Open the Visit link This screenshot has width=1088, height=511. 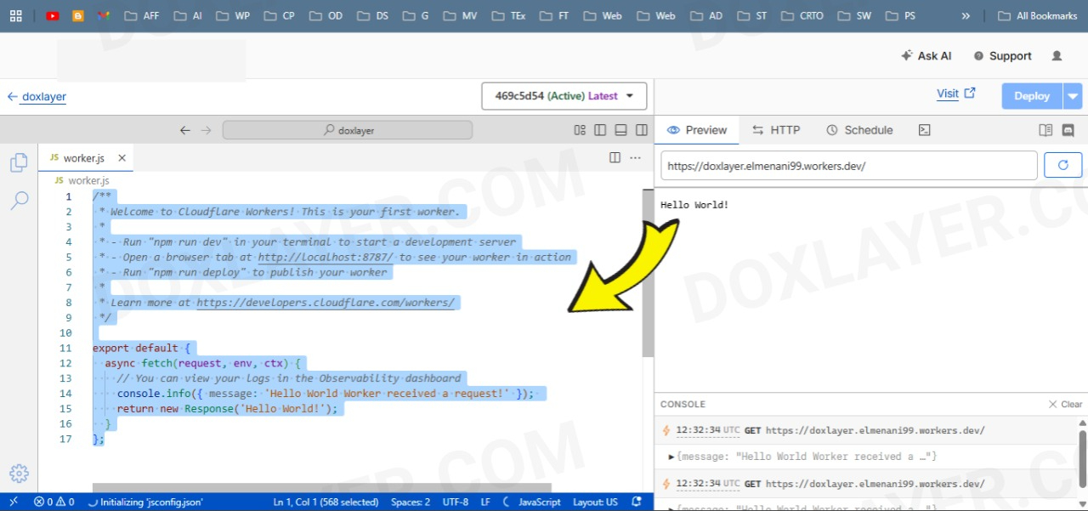[956, 94]
